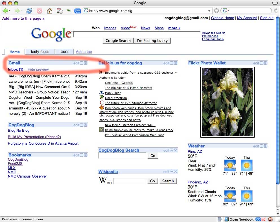
Task: Click the Greasemonkey monkey icon
Action: (270, 219)
